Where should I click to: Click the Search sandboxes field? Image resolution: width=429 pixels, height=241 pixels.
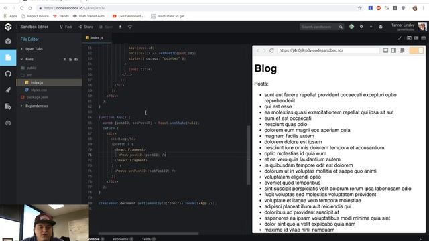(318, 27)
